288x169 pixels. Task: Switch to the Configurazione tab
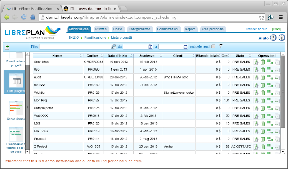click(x=139, y=29)
